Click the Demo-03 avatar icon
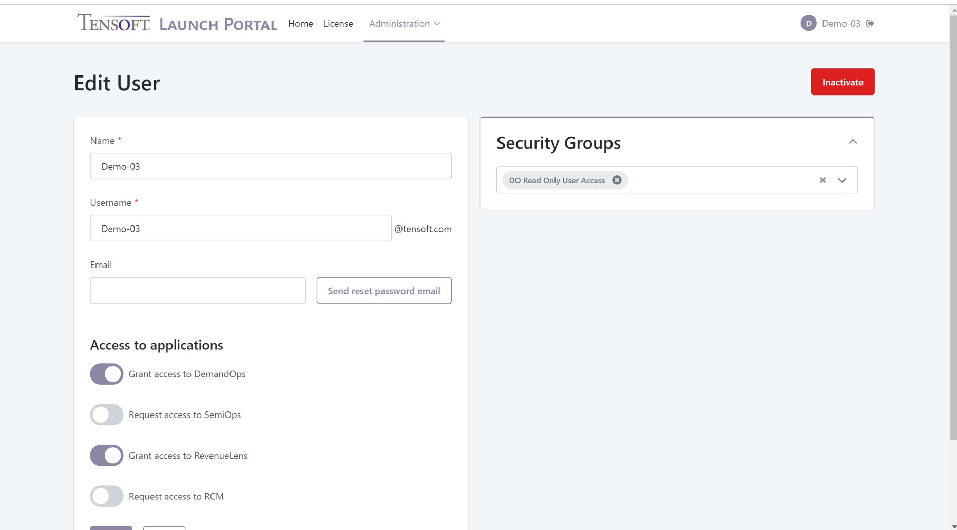The width and height of the screenshot is (957, 530). pyautogui.click(x=808, y=23)
